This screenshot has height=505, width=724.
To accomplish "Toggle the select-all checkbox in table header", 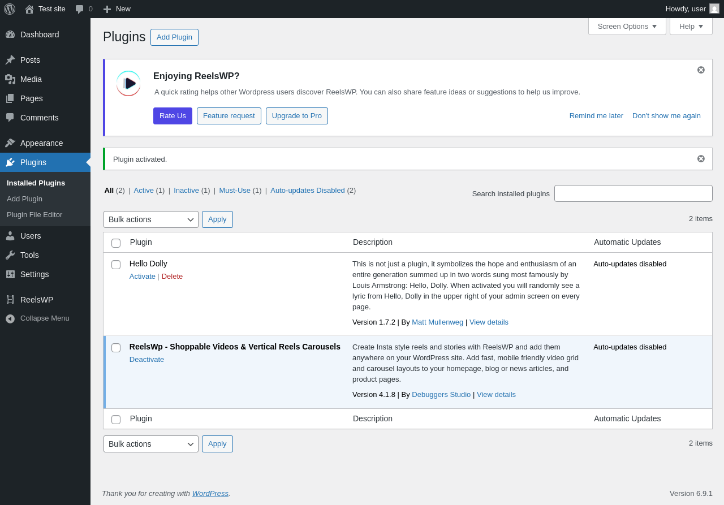I will point(116,243).
